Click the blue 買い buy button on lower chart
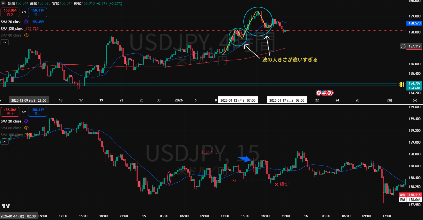 coord(37,112)
